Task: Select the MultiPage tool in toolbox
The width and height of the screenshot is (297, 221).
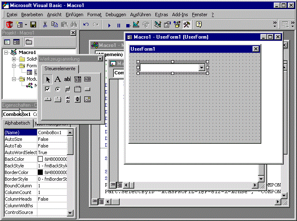Action: pyautogui.click(x=58, y=99)
